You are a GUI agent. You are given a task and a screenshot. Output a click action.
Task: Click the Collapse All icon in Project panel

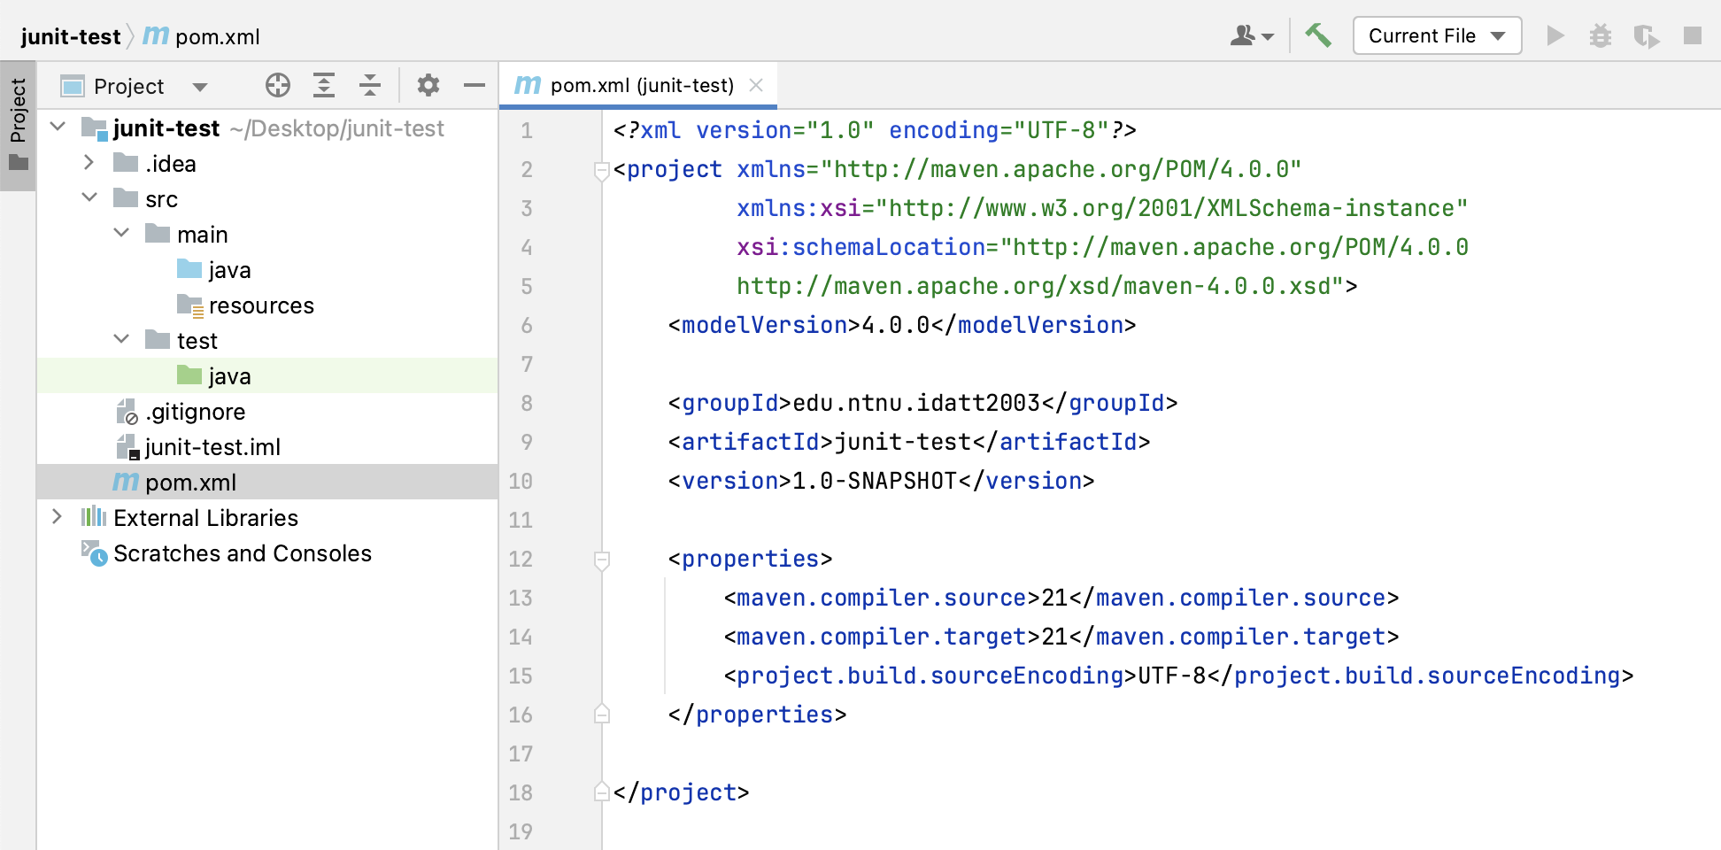point(370,85)
